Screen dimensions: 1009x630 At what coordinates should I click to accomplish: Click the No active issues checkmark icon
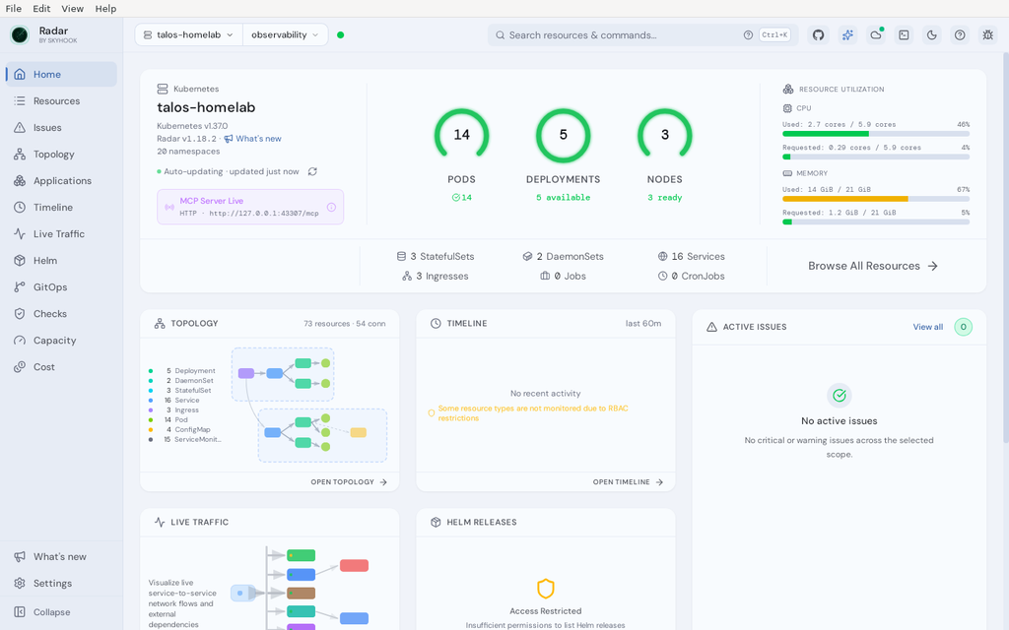(x=840, y=396)
